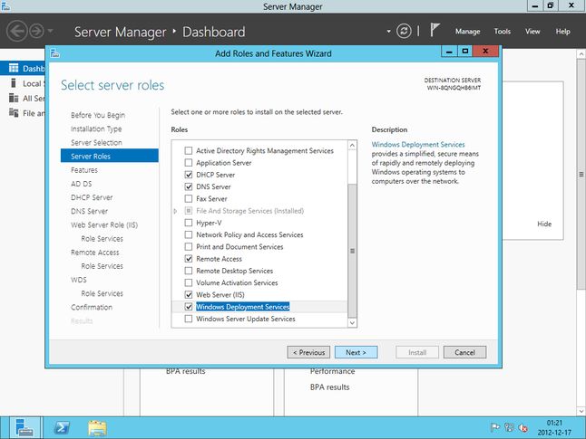Screen dimensions: 586x439
Task: Click the refresh icon in Server Manager header
Action: tap(404, 31)
